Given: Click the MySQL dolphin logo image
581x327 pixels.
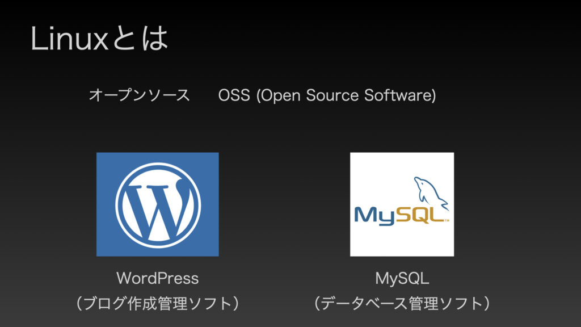Looking at the screenshot, I should tap(402, 204).
